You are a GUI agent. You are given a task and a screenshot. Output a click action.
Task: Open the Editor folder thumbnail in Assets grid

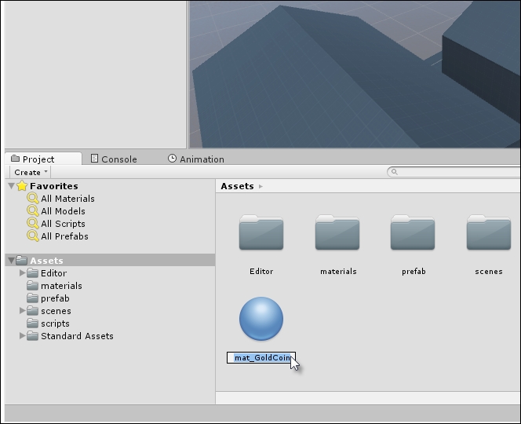[261, 232]
